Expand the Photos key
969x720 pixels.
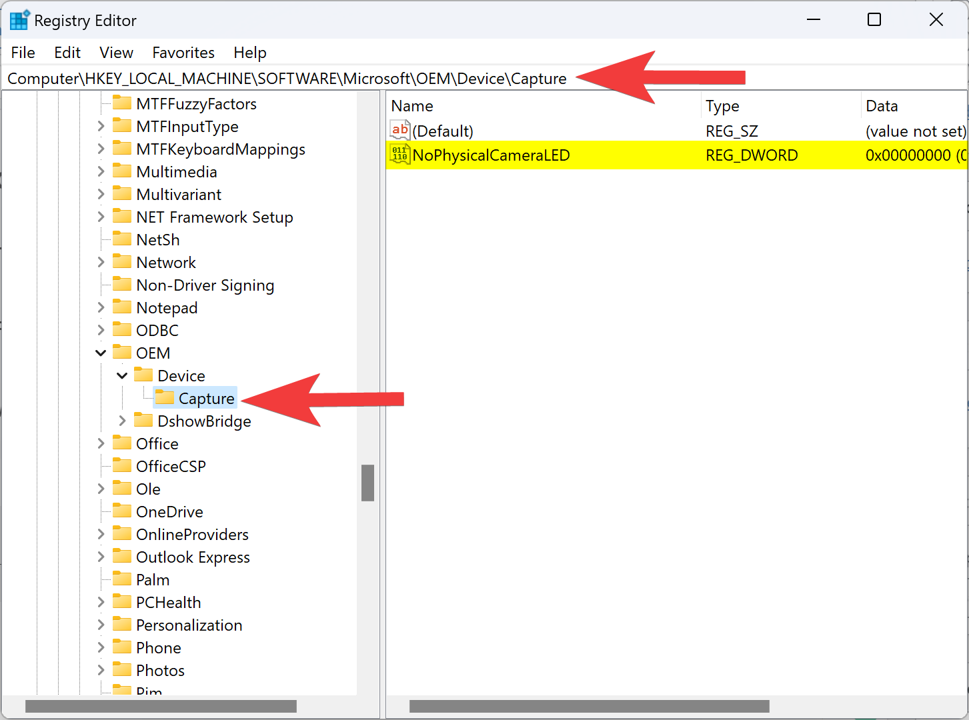coord(101,670)
